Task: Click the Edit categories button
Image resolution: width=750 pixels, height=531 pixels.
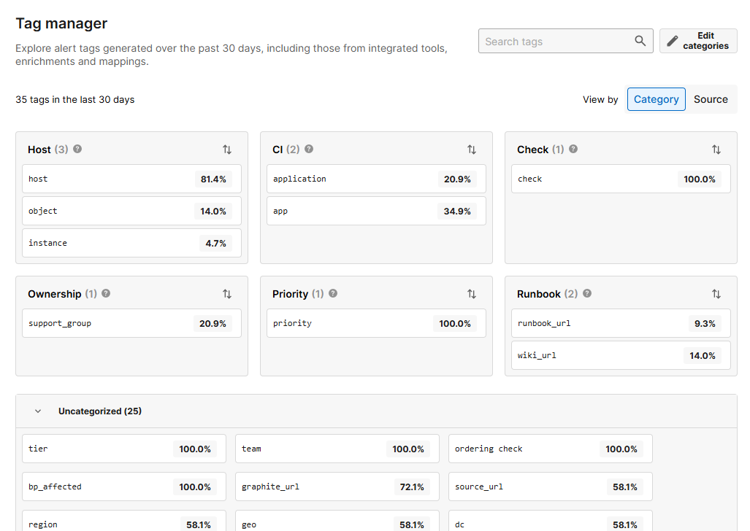Action: coord(698,40)
